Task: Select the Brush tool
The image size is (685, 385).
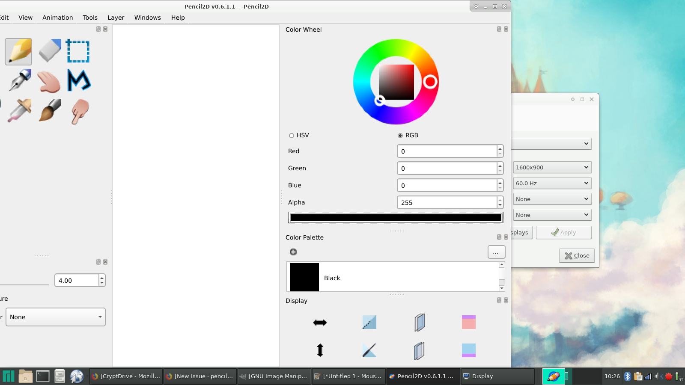Action: pyautogui.click(x=49, y=111)
